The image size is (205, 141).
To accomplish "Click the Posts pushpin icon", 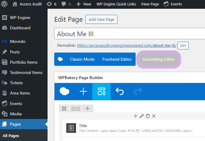I will point(5,52).
